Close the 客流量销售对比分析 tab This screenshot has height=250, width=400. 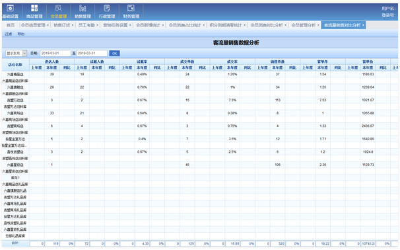pos(363,25)
